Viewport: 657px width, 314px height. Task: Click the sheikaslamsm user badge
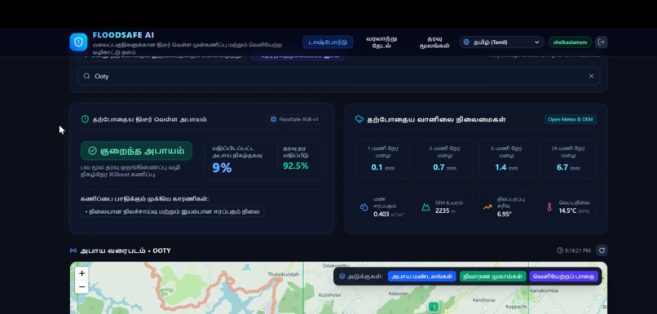click(x=570, y=42)
